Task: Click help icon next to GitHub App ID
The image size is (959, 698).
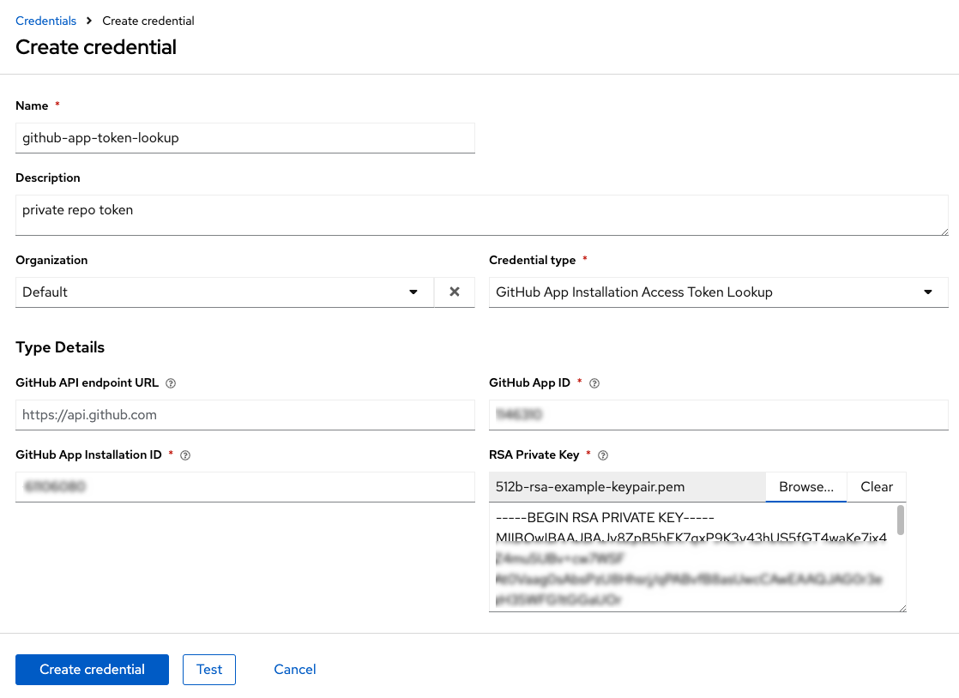Action: [594, 383]
